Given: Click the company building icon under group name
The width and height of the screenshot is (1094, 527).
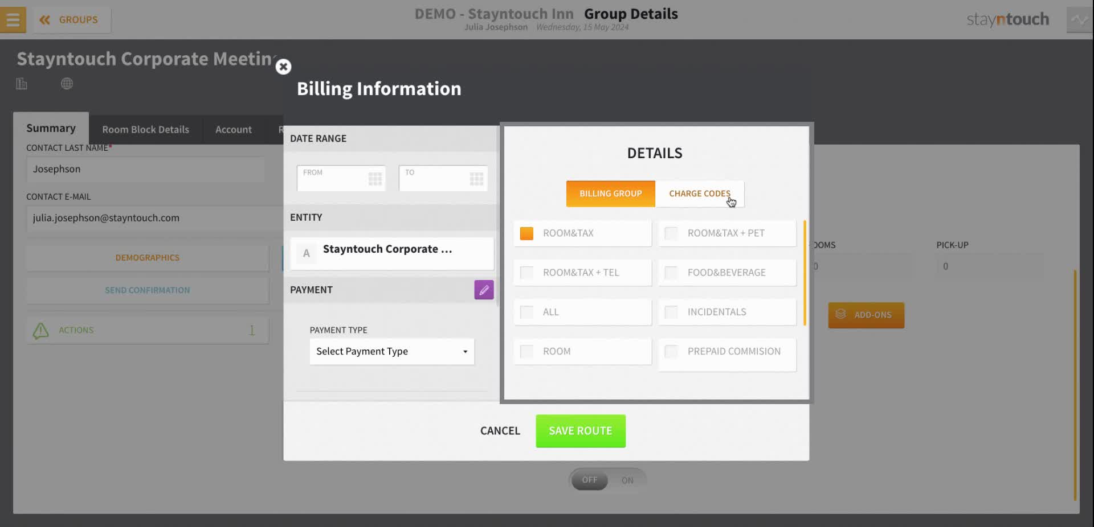Looking at the screenshot, I should (x=22, y=84).
